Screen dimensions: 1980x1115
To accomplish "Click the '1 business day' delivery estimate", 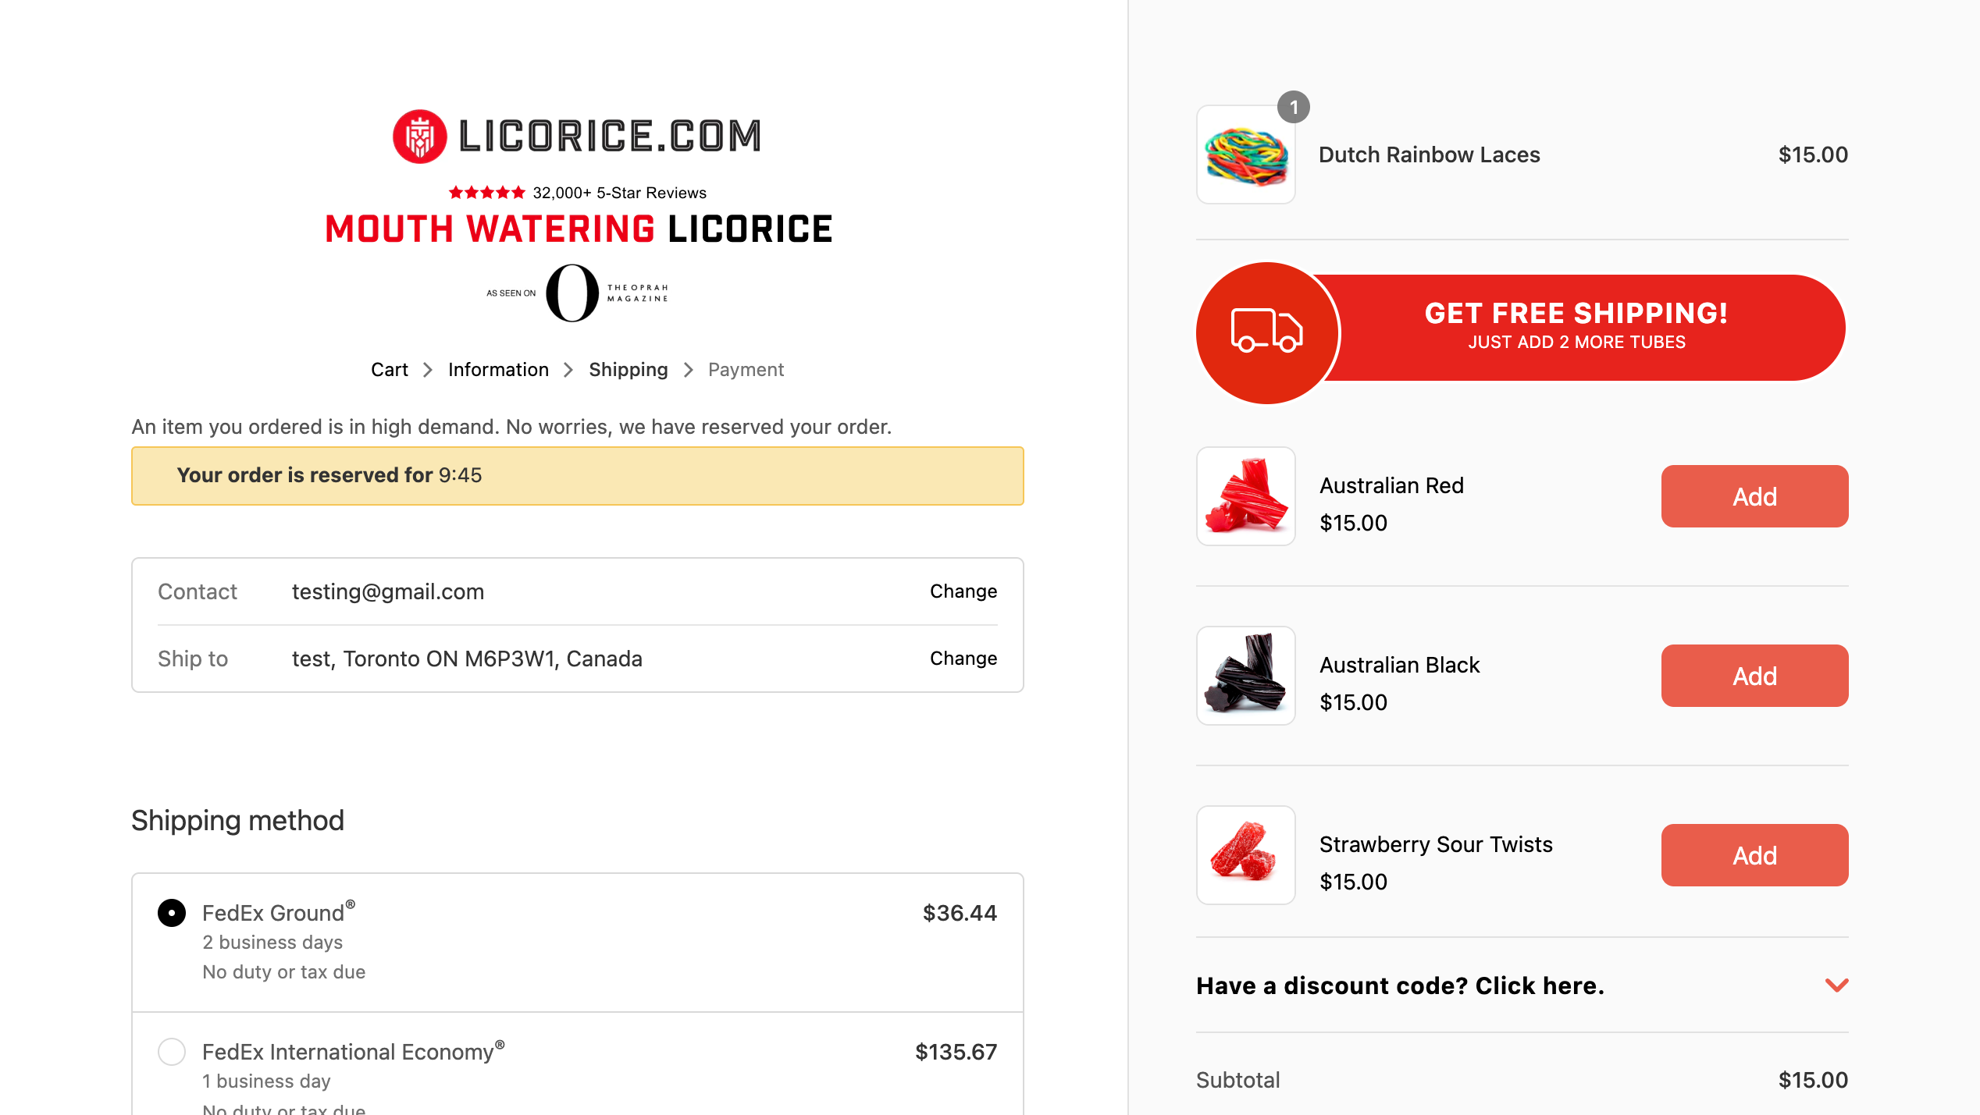I will pos(266,1081).
